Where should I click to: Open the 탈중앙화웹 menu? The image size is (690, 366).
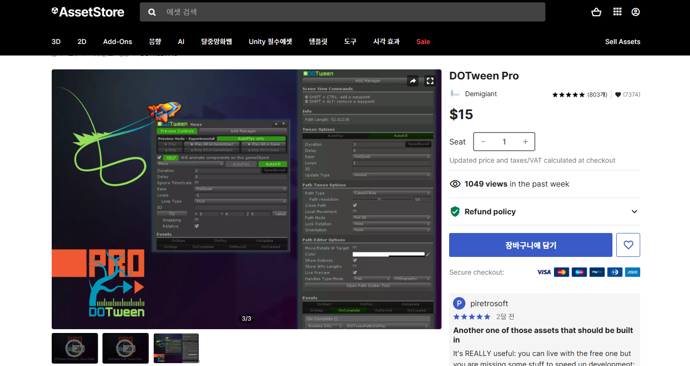tap(216, 42)
